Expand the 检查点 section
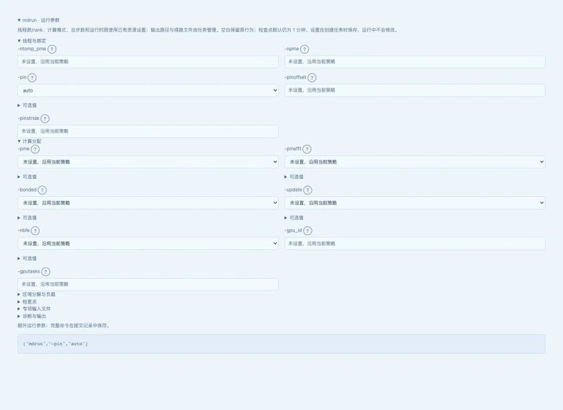563x410 pixels. click(x=27, y=302)
